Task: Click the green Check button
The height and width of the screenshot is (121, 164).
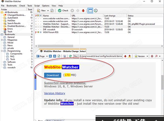Action: (x=63, y=11)
